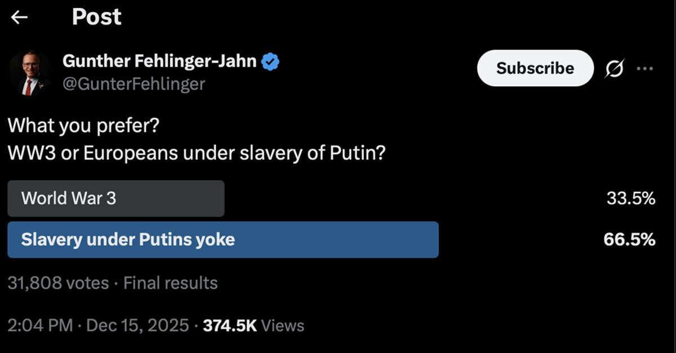
Task: Click the "What you prefer?" post text
Action: point(83,125)
